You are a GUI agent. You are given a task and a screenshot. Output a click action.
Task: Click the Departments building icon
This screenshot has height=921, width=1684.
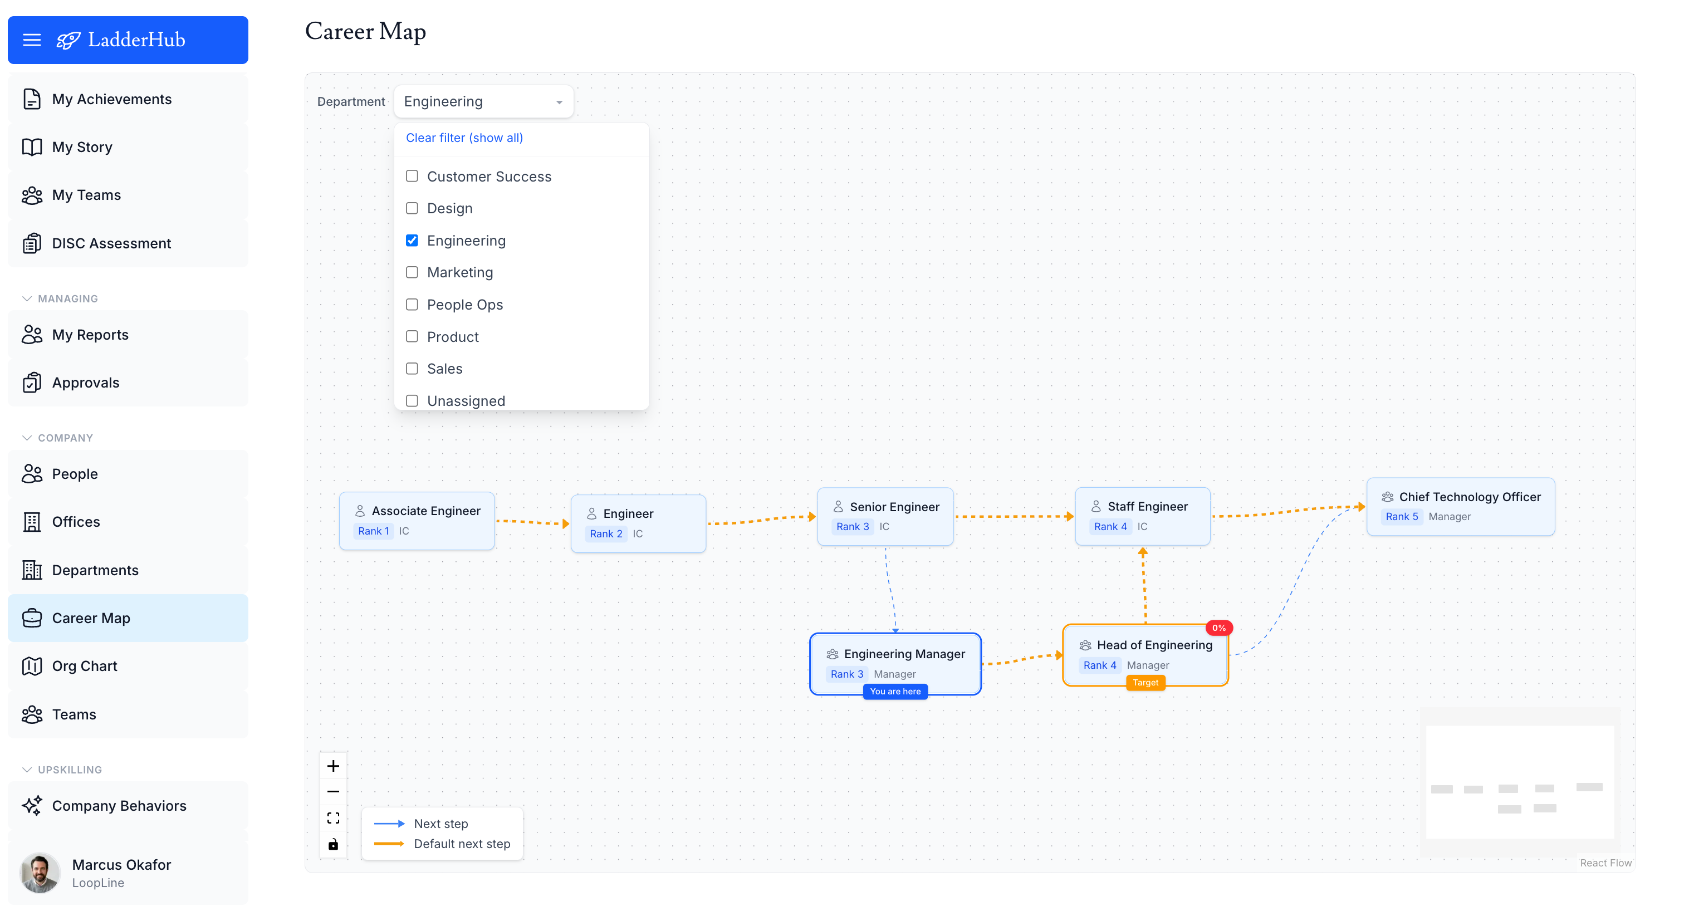click(x=31, y=570)
